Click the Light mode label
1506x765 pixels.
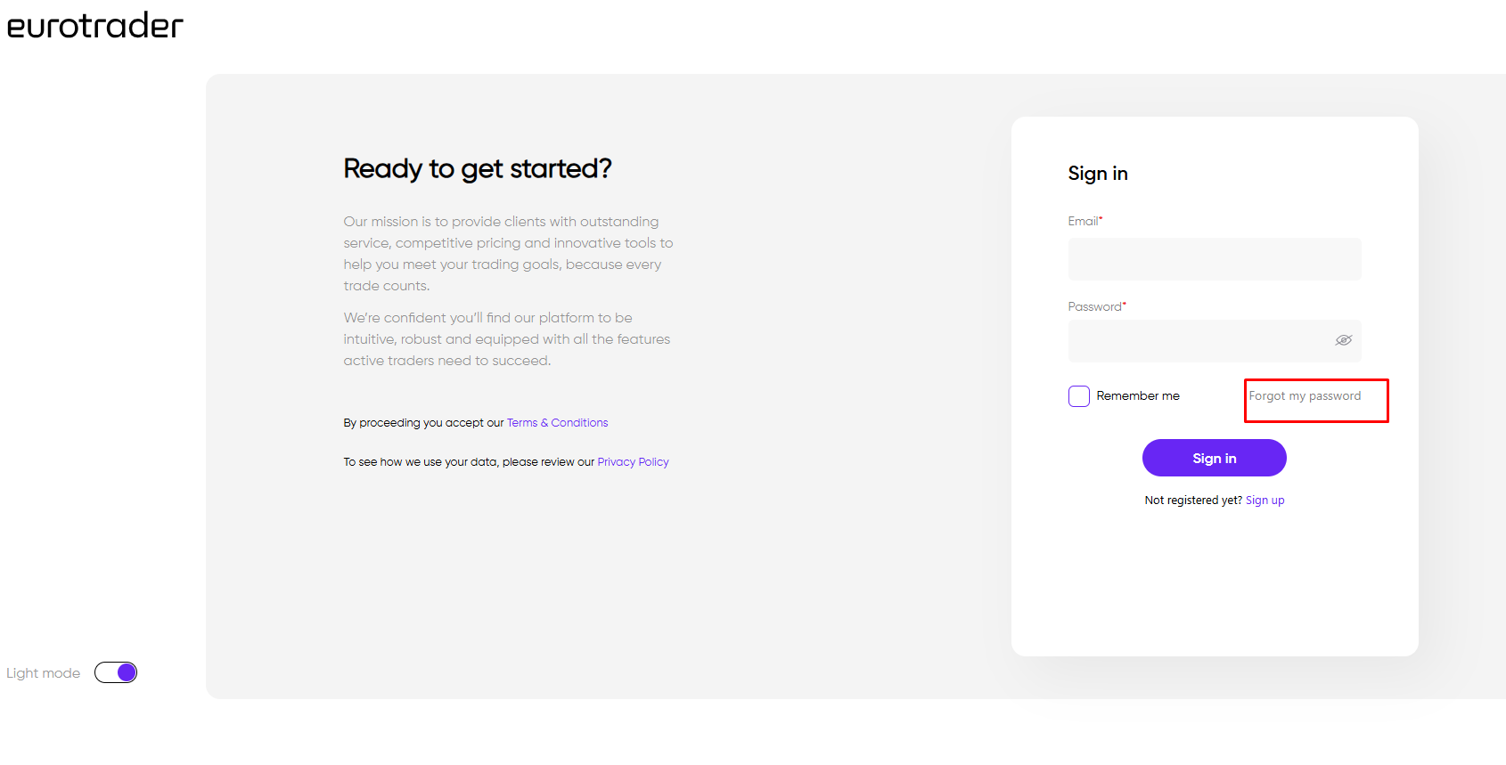pos(44,673)
